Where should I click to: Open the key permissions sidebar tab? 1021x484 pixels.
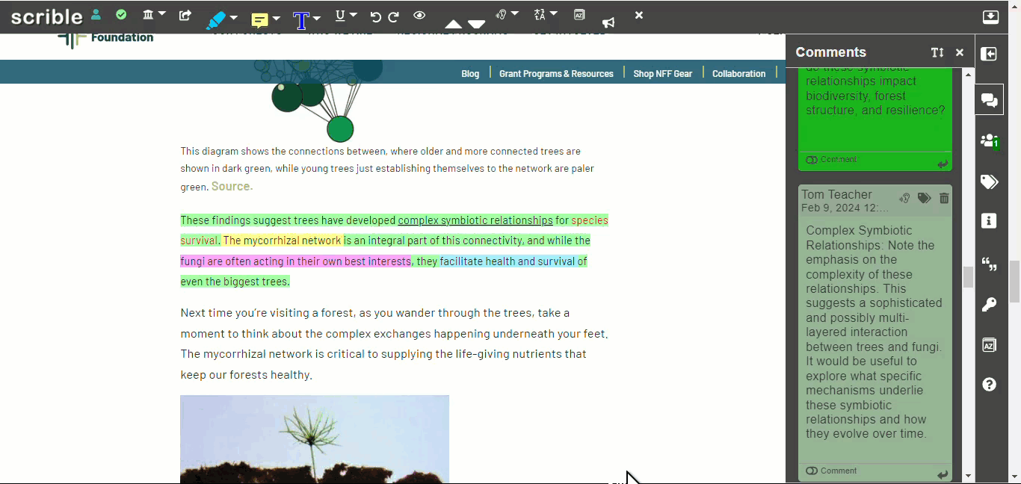pos(989,304)
